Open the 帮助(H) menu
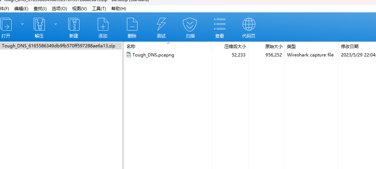Viewport: 376px width, 169px height. (119, 8)
